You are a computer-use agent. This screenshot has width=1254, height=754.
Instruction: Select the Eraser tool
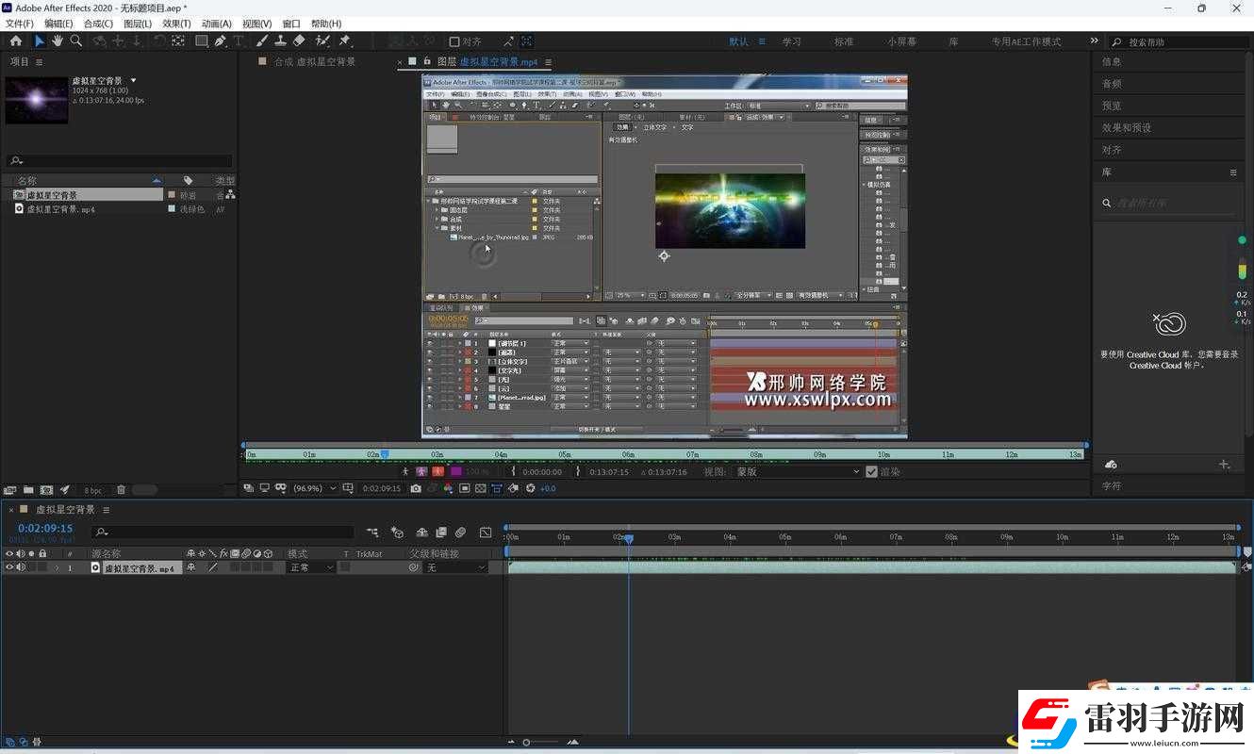point(299,41)
